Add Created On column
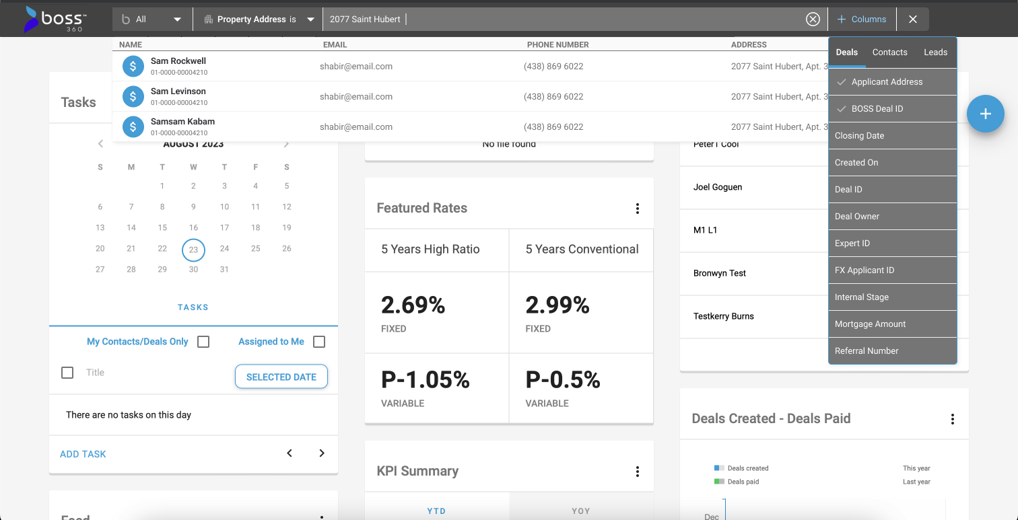The height and width of the screenshot is (520, 1018). pyautogui.click(x=893, y=162)
